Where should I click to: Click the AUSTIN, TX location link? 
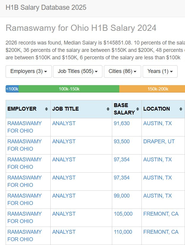(x=157, y=123)
